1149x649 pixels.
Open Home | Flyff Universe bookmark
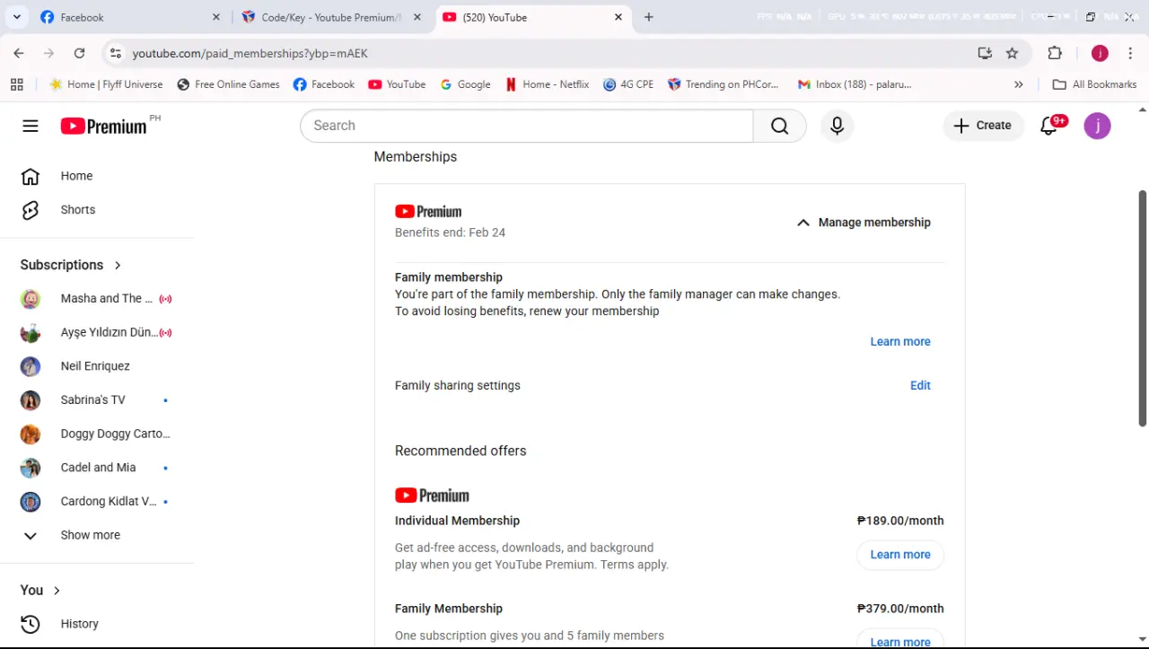[106, 84]
